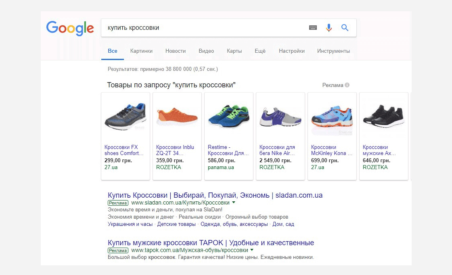This screenshot has width=452, height=275.
Task: Open Купить мужские кроссовки ТАРОК link
Action: click(x=211, y=242)
